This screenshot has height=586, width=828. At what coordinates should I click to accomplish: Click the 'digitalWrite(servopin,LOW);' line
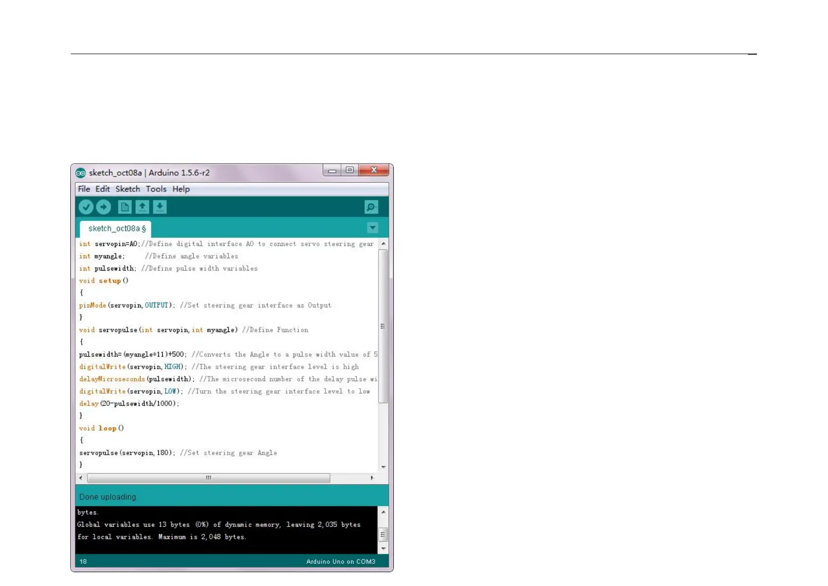click(225, 392)
